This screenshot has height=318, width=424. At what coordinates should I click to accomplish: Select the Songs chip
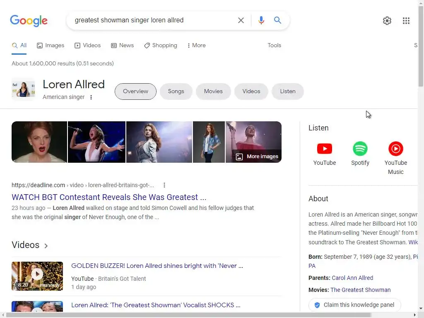[176, 92]
